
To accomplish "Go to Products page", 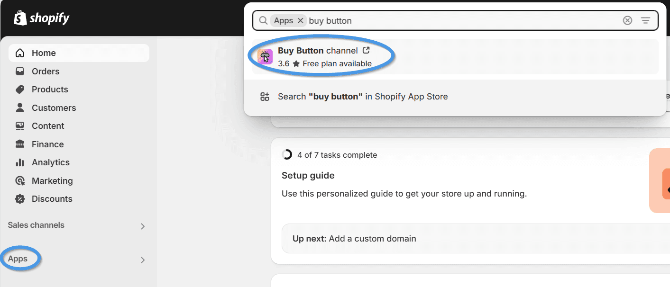I will tap(79, 90).
